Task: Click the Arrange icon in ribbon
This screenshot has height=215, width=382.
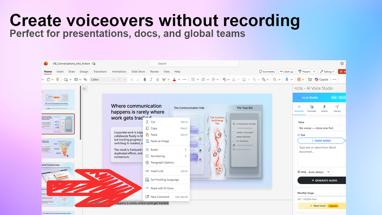Action: pos(264,79)
